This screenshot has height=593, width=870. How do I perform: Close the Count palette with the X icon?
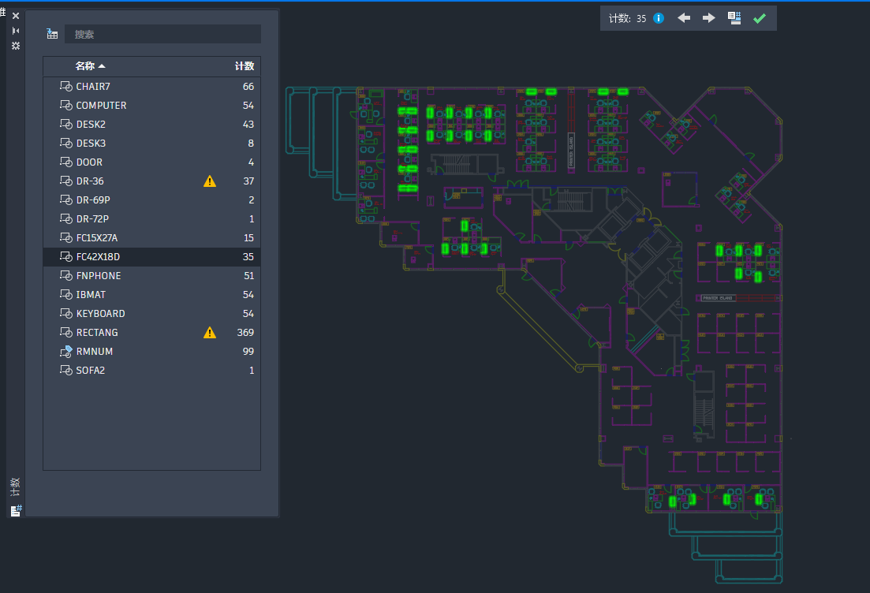pyautogui.click(x=16, y=16)
